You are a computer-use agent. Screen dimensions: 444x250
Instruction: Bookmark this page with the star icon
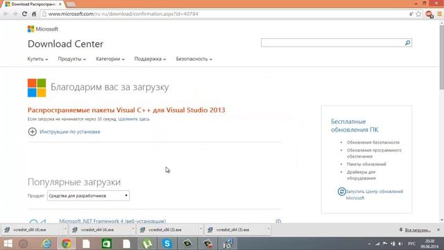coord(418,14)
